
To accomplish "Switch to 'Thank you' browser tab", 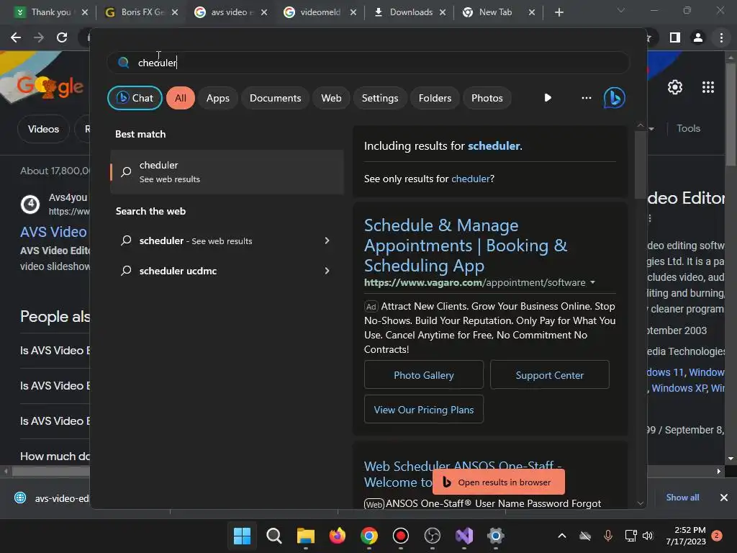I will [x=51, y=12].
